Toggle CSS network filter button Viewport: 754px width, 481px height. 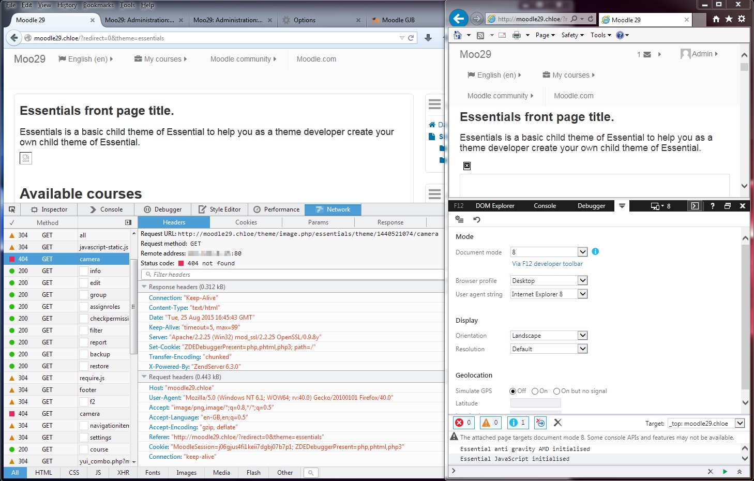74,473
